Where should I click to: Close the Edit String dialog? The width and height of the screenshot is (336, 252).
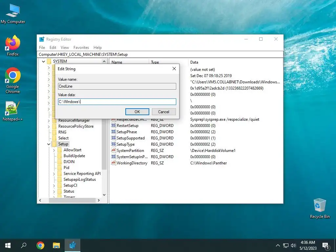coord(174,69)
